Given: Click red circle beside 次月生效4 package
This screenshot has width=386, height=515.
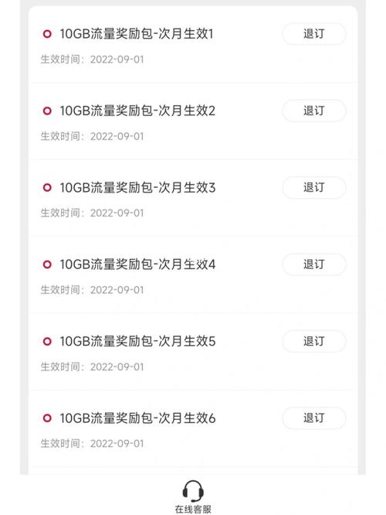Looking at the screenshot, I should tap(47, 264).
